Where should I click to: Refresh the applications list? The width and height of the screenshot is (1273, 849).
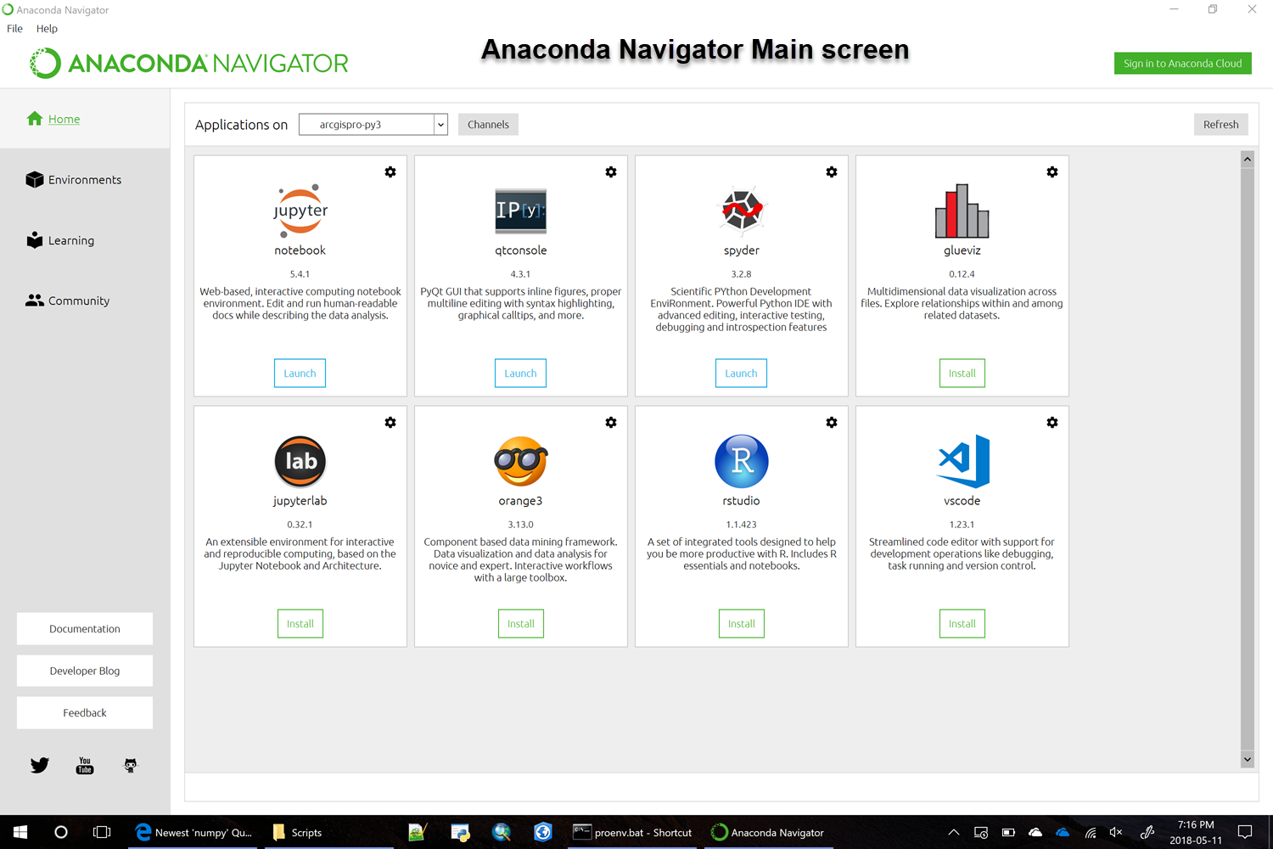[x=1220, y=125]
